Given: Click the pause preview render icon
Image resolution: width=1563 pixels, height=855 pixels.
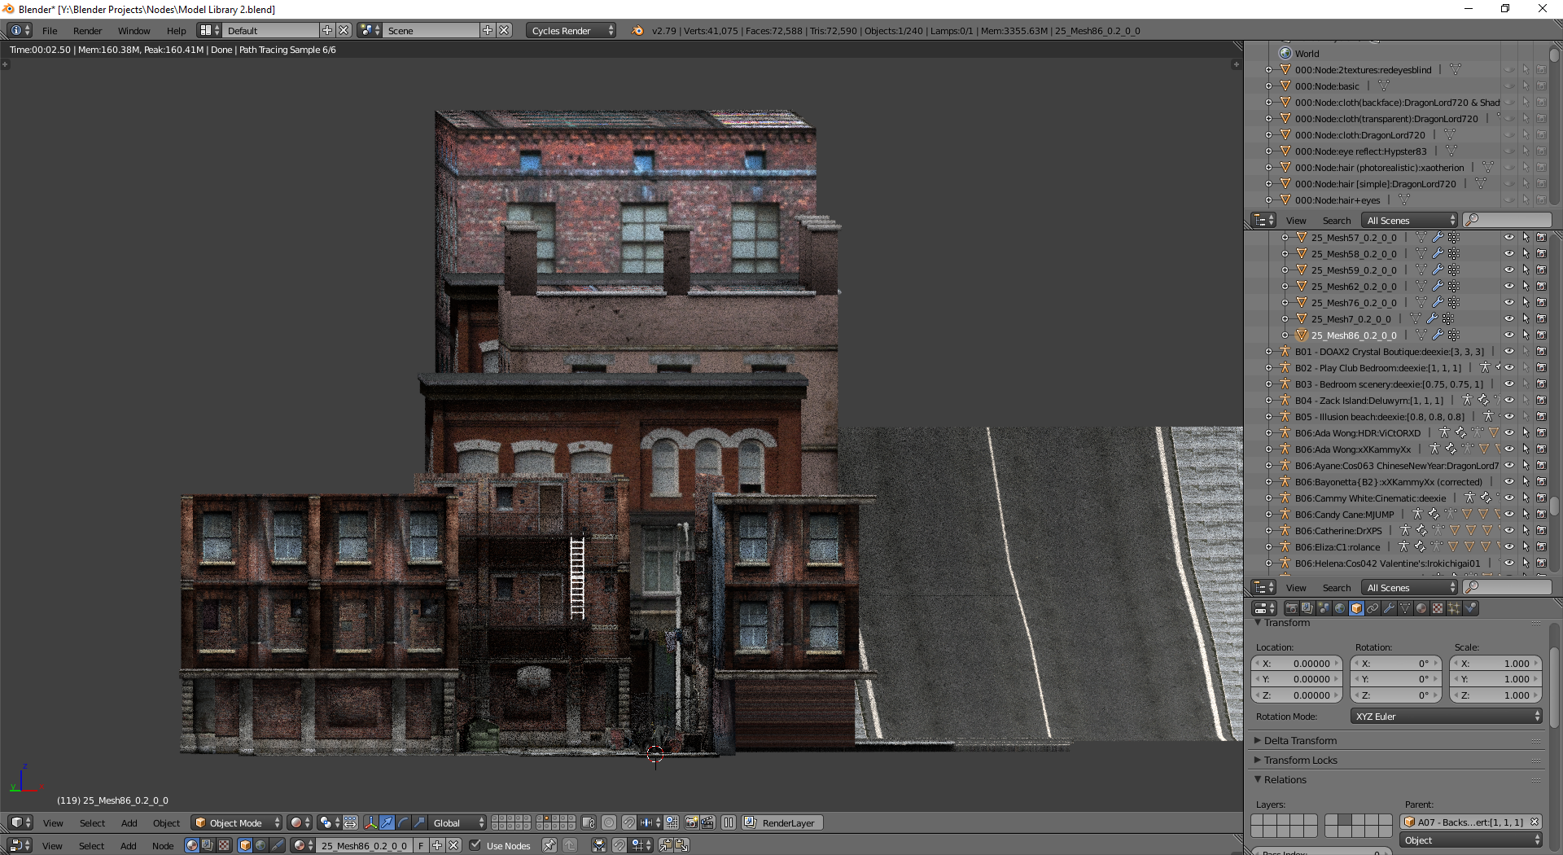Looking at the screenshot, I should (729, 823).
